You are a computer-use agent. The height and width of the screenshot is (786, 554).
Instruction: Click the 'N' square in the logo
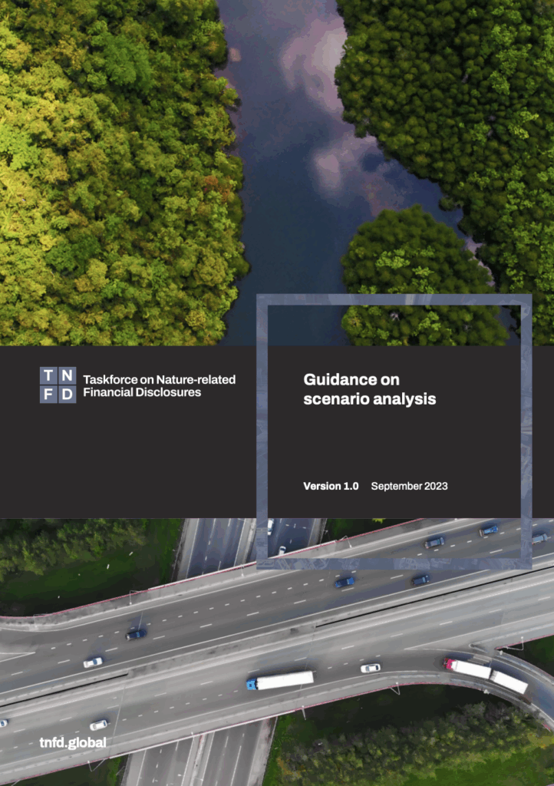[68, 376]
